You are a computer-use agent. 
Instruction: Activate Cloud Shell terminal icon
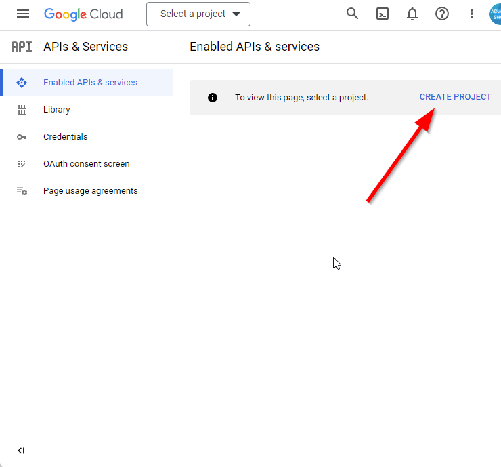383,14
